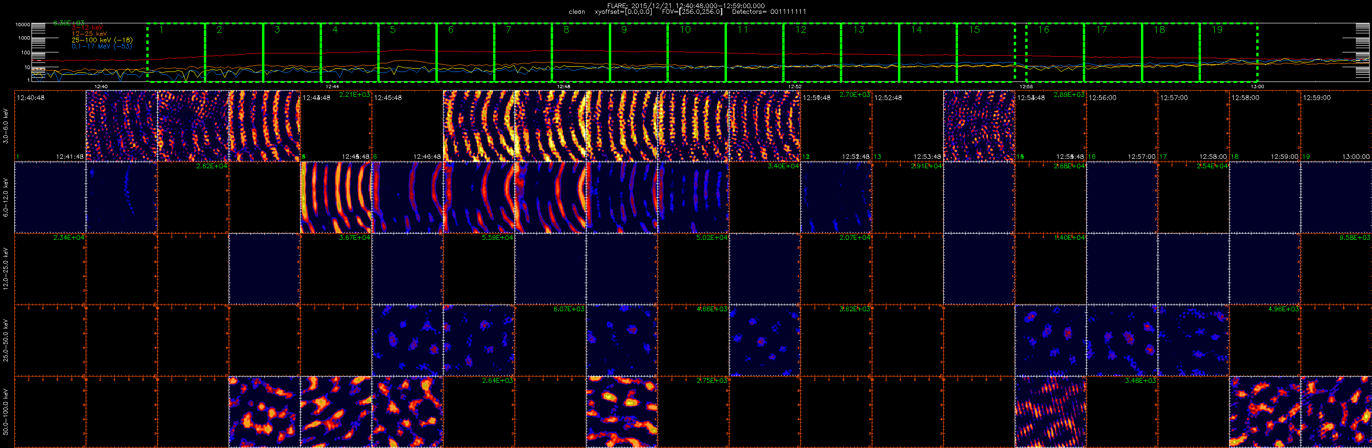Click the Detectors= 001111111 label
Image resolution: width=1372 pixels, height=448 pixels.
click(769, 12)
